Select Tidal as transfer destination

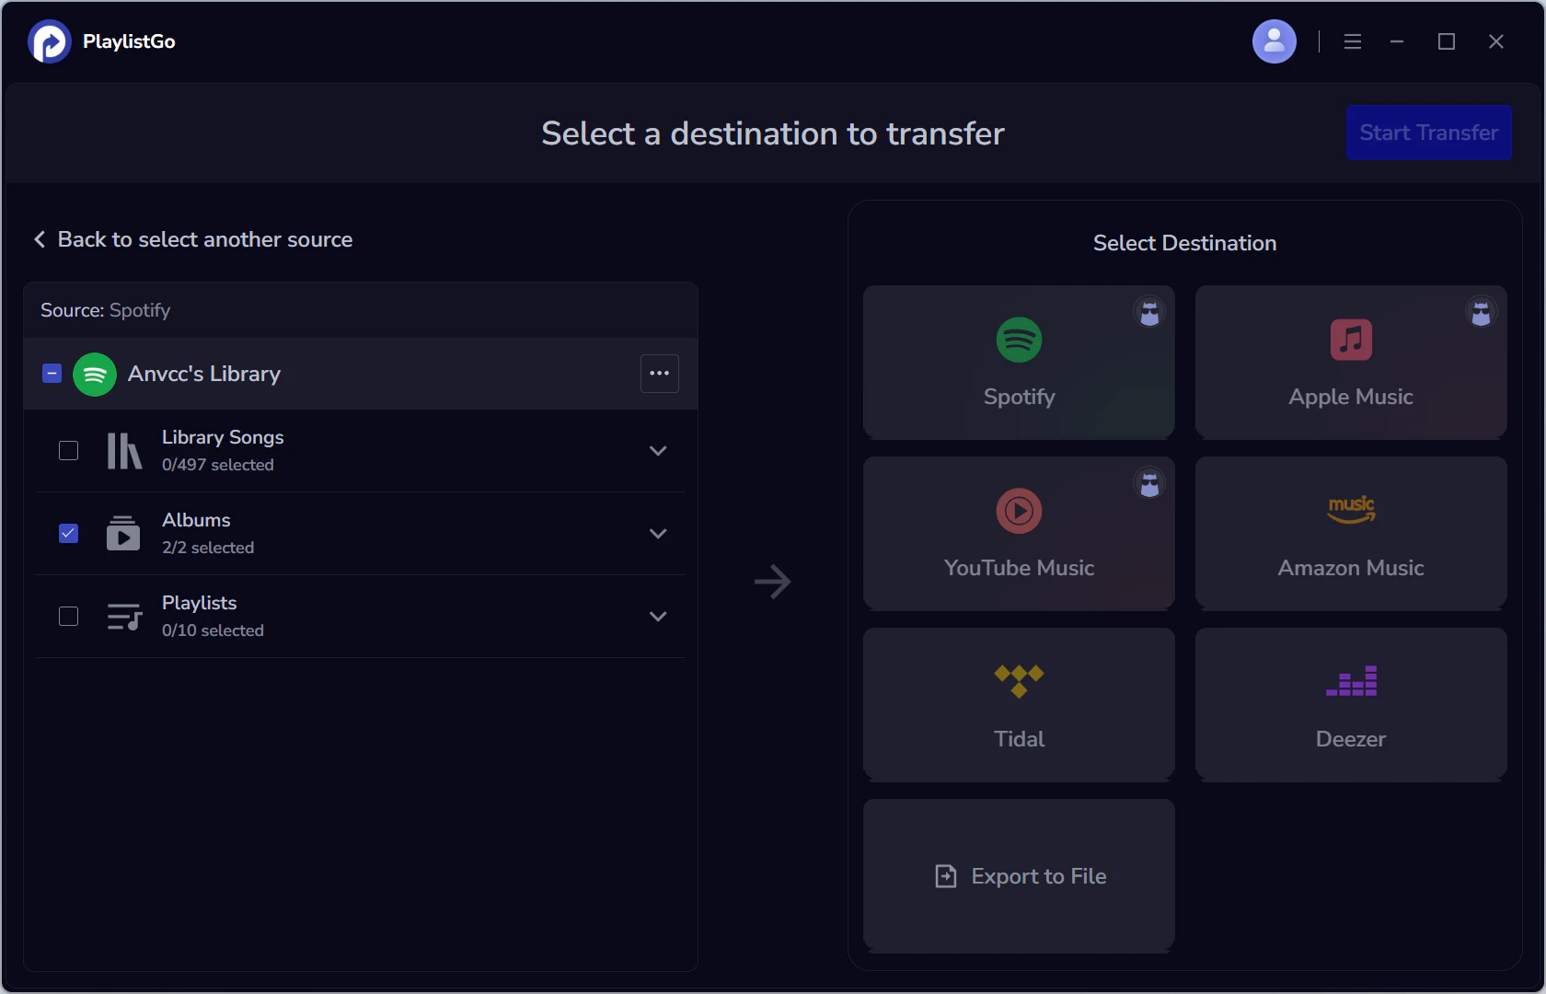1018,704
